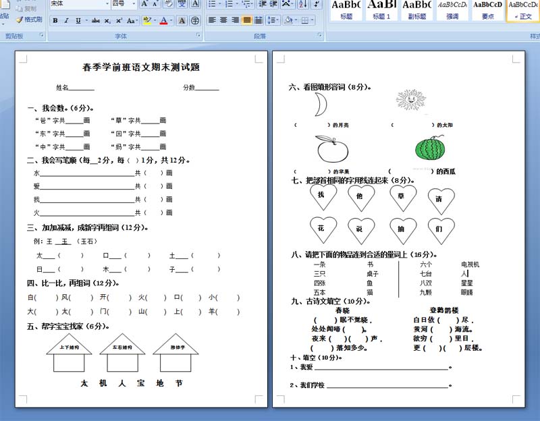Viewport: 540px width, 421px height.
Task: Expand the Shading dropdown arrow
Action: coord(296,20)
